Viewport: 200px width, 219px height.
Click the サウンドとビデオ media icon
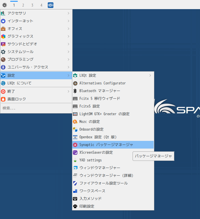pyautogui.click(x=3, y=44)
